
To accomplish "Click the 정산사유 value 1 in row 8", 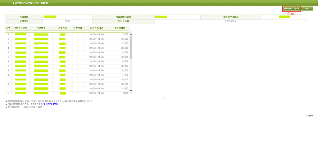I will (78, 66).
